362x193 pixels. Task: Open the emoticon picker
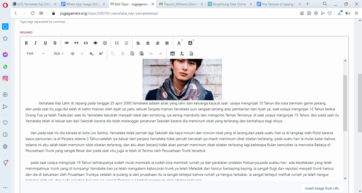pos(105,43)
